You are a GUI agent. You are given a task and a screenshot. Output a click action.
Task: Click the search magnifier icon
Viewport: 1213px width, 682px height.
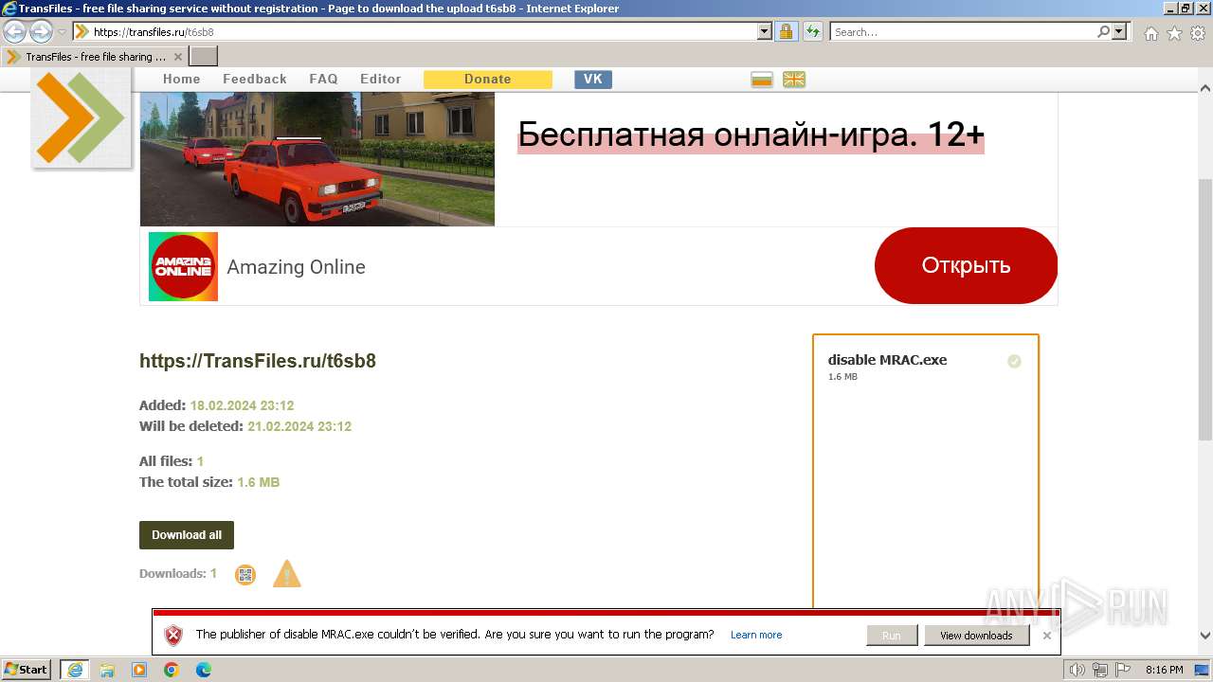click(x=1103, y=32)
